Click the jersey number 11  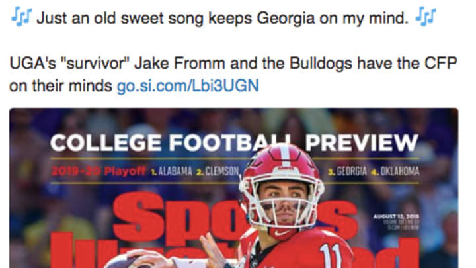point(331,255)
